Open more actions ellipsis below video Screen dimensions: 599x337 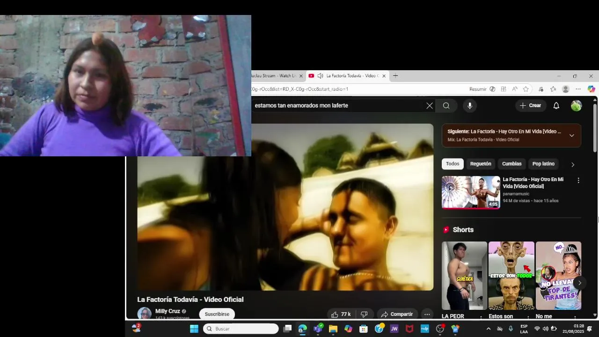click(x=427, y=315)
